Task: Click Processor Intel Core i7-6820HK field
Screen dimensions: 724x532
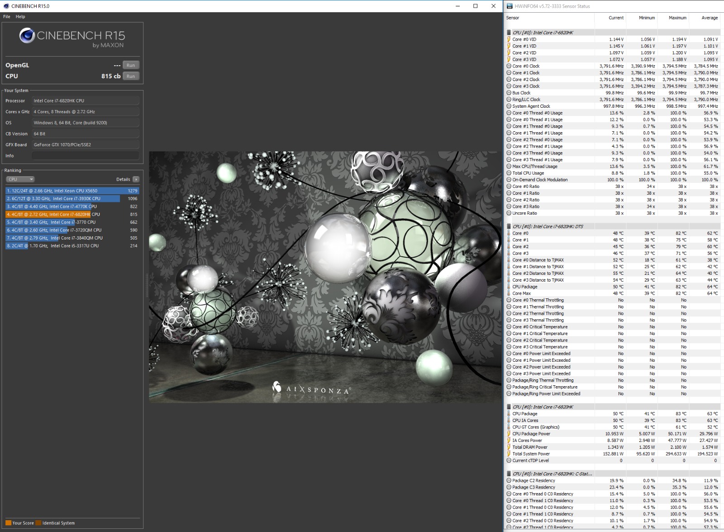Action: pyautogui.click(x=86, y=101)
